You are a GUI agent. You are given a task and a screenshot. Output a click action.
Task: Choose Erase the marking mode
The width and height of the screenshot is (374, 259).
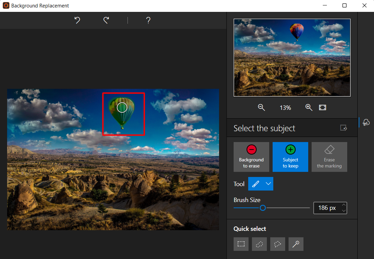pos(329,157)
